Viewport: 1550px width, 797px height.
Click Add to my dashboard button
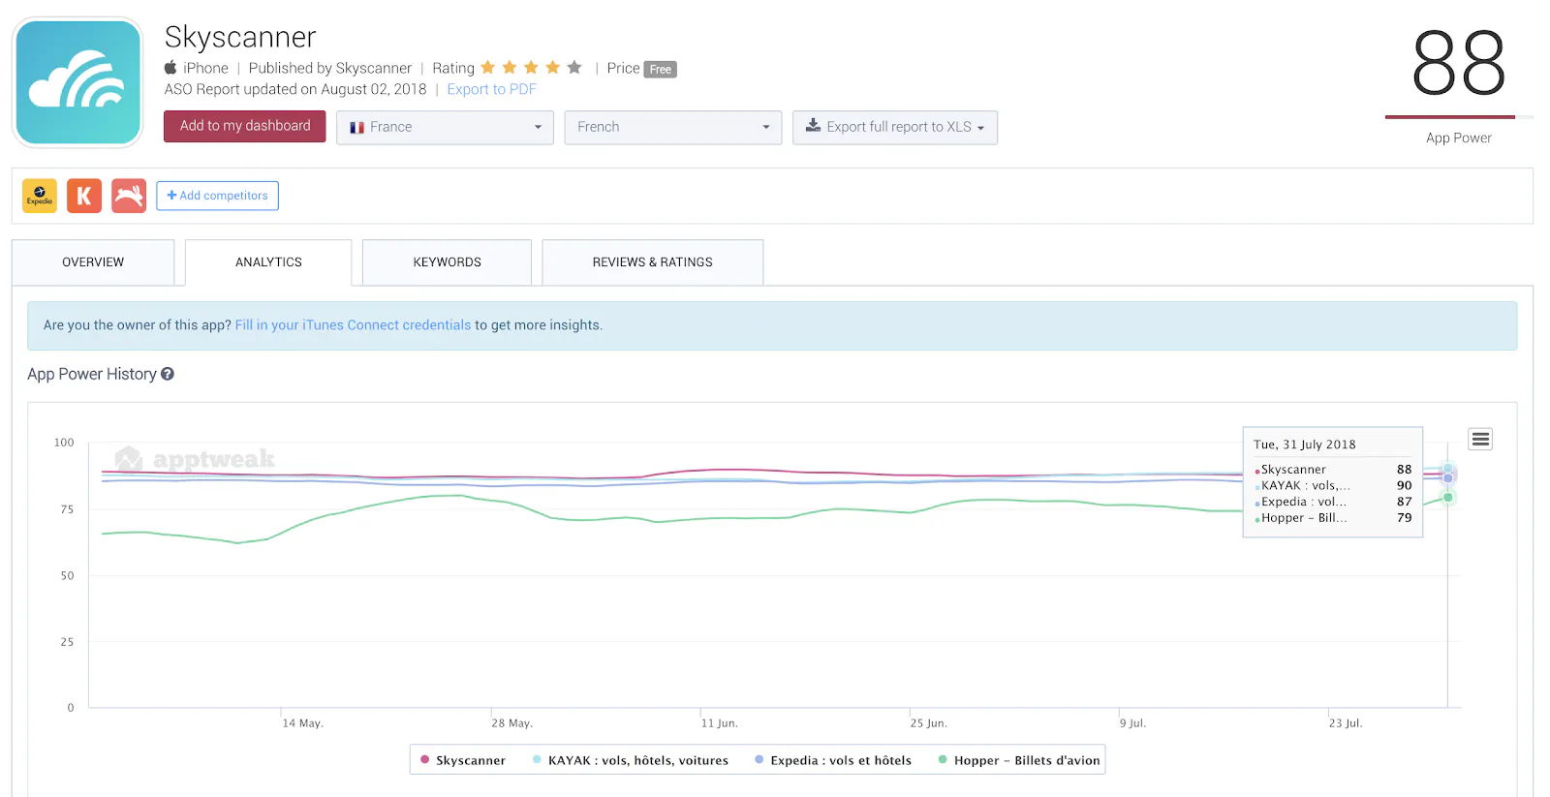point(245,126)
